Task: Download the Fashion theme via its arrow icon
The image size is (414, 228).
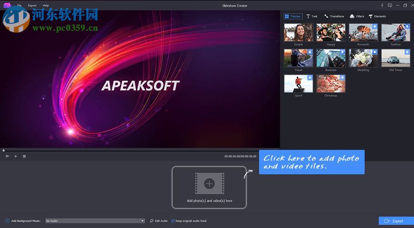Action: pyautogui.click(x=407, y=27)
